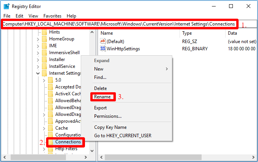Expand the Installer key
Screen dimensions: 258x162
click(38, 60)
